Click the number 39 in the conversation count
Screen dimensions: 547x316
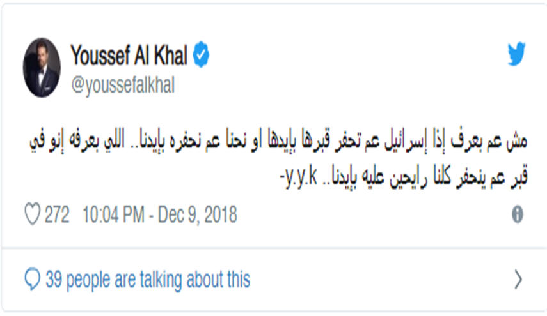52,279
